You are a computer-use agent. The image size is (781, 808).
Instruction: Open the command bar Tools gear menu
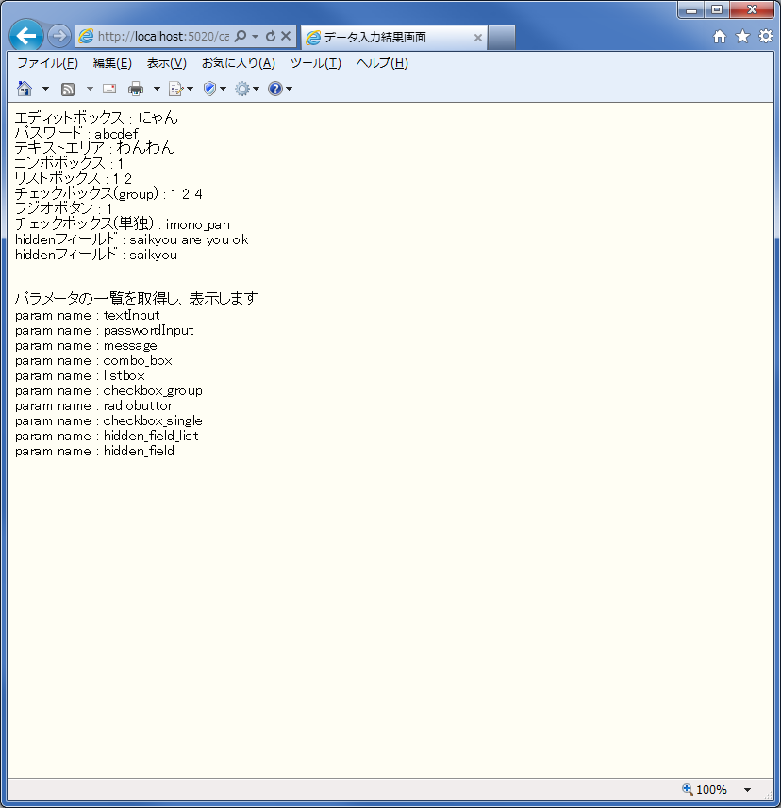(247, 89)
